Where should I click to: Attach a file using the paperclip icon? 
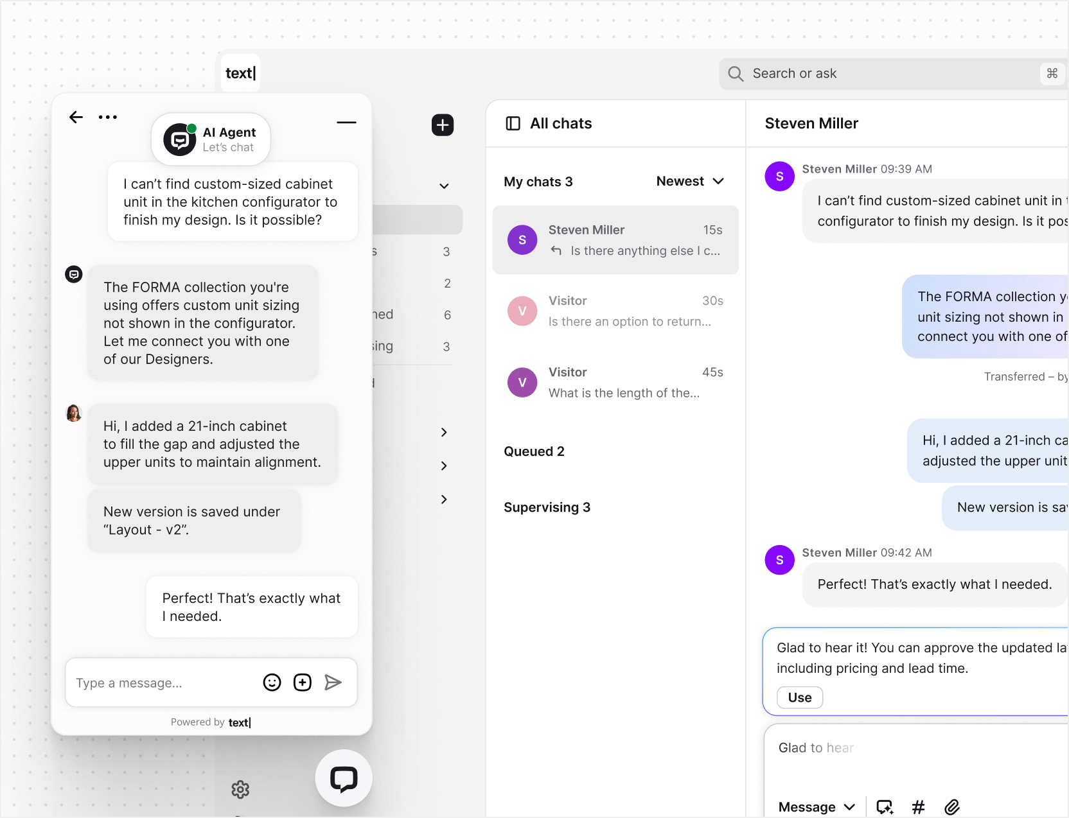[953, 807]
